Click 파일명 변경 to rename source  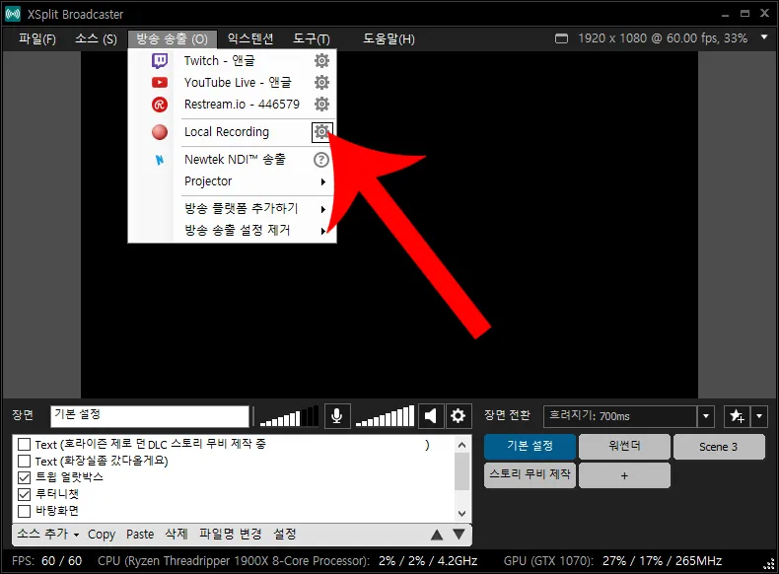[231, 535]
